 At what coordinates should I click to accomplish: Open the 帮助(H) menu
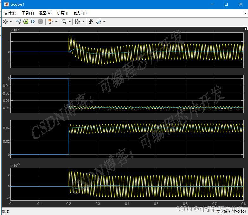click(x=80, y=13)
